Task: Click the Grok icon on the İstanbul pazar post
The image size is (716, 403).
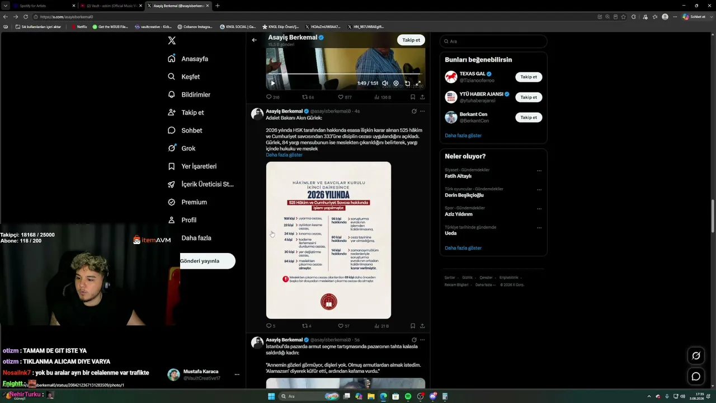Action: (x=414, y=340)
